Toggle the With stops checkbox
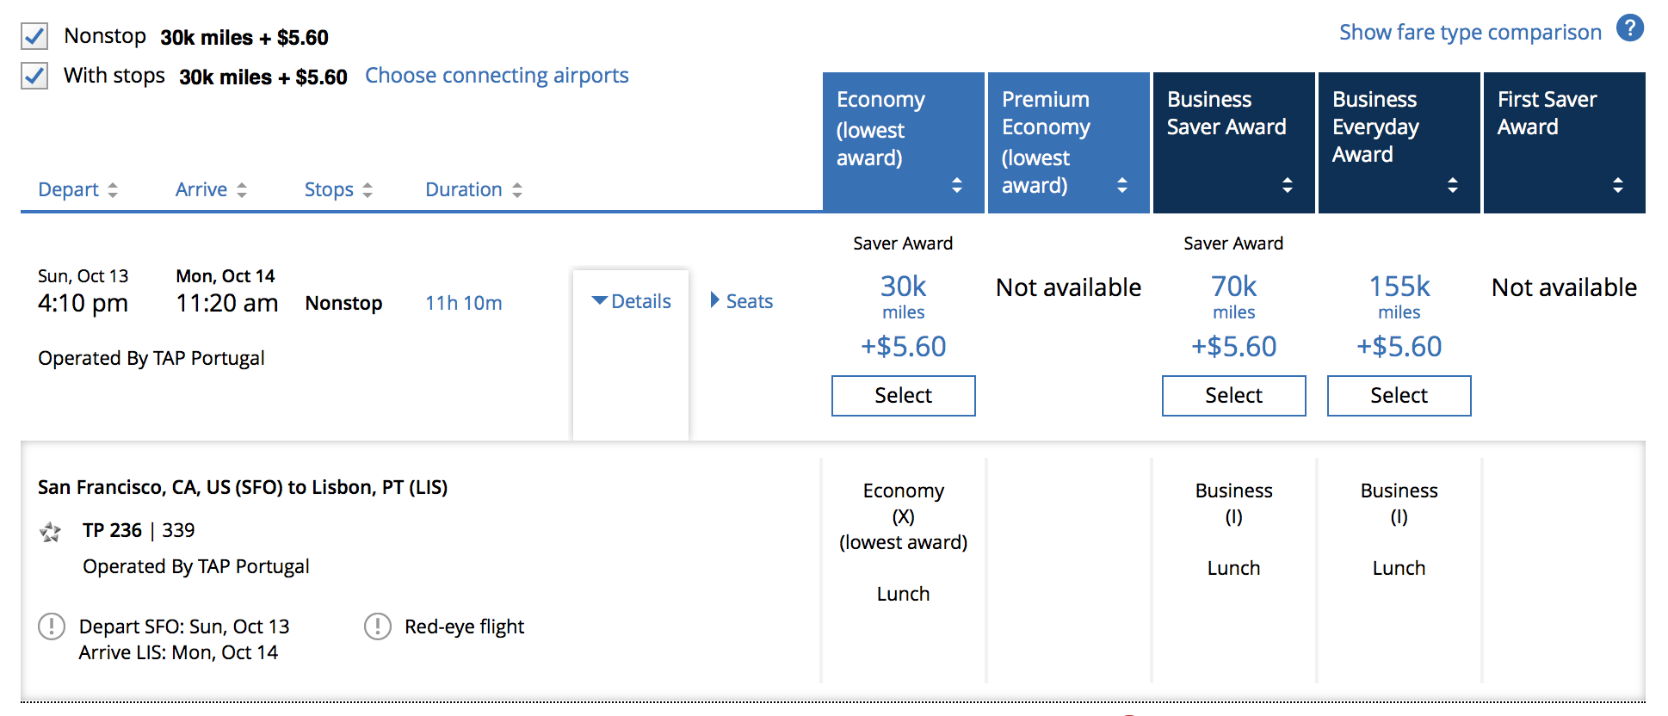 point(34,76)
